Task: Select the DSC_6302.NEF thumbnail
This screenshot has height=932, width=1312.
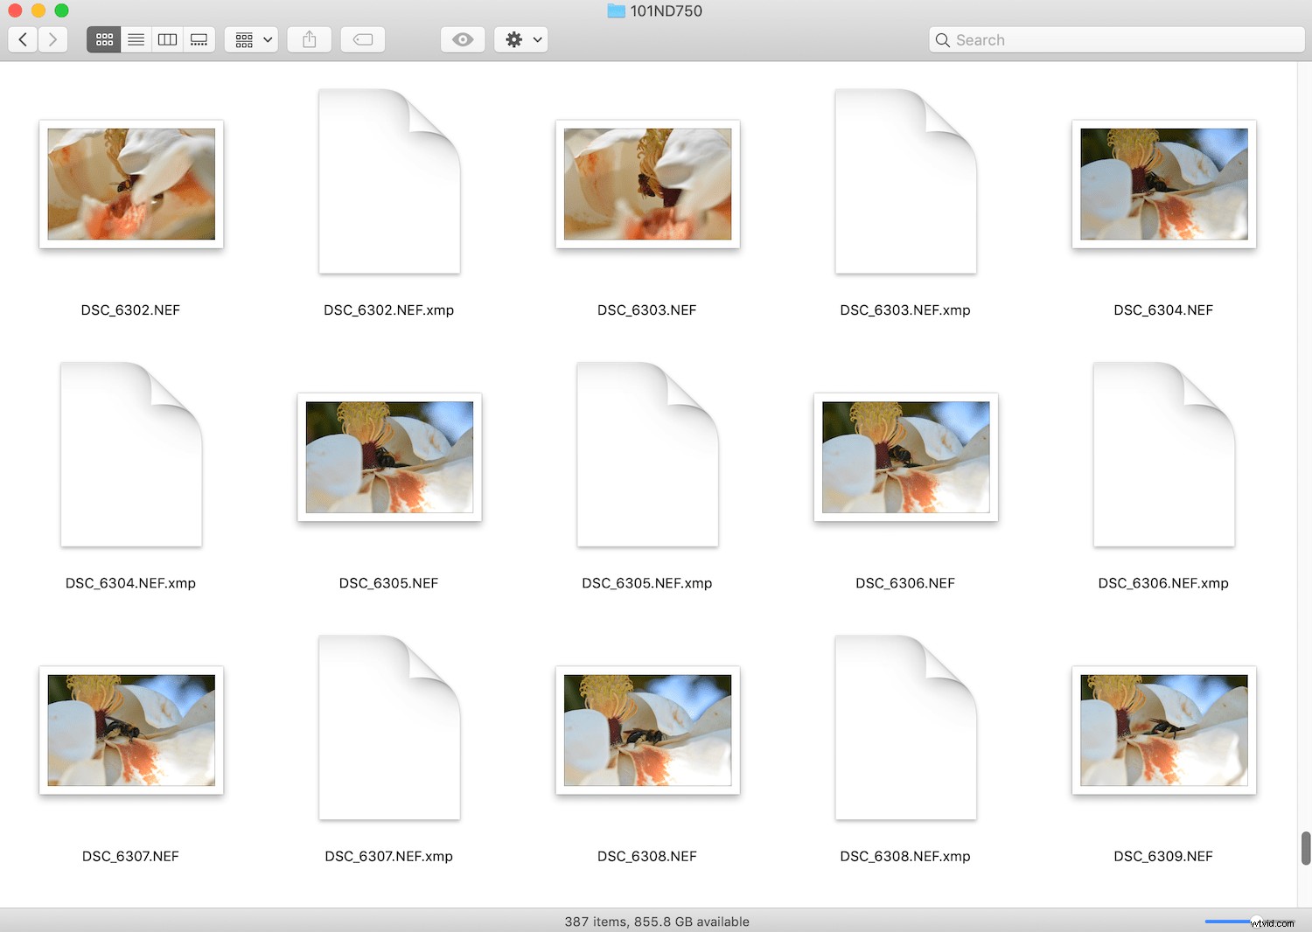Action: pos(131,184)
